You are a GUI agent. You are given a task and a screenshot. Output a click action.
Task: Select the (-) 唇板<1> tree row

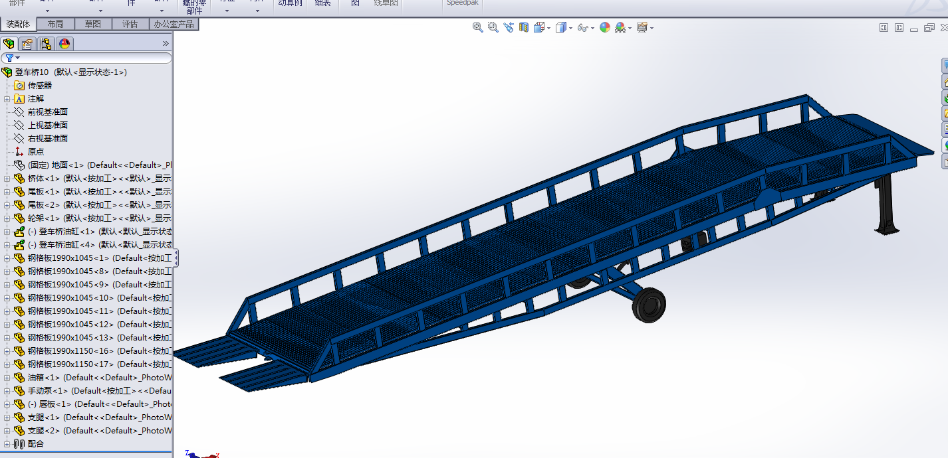click(x=92, y=404)
